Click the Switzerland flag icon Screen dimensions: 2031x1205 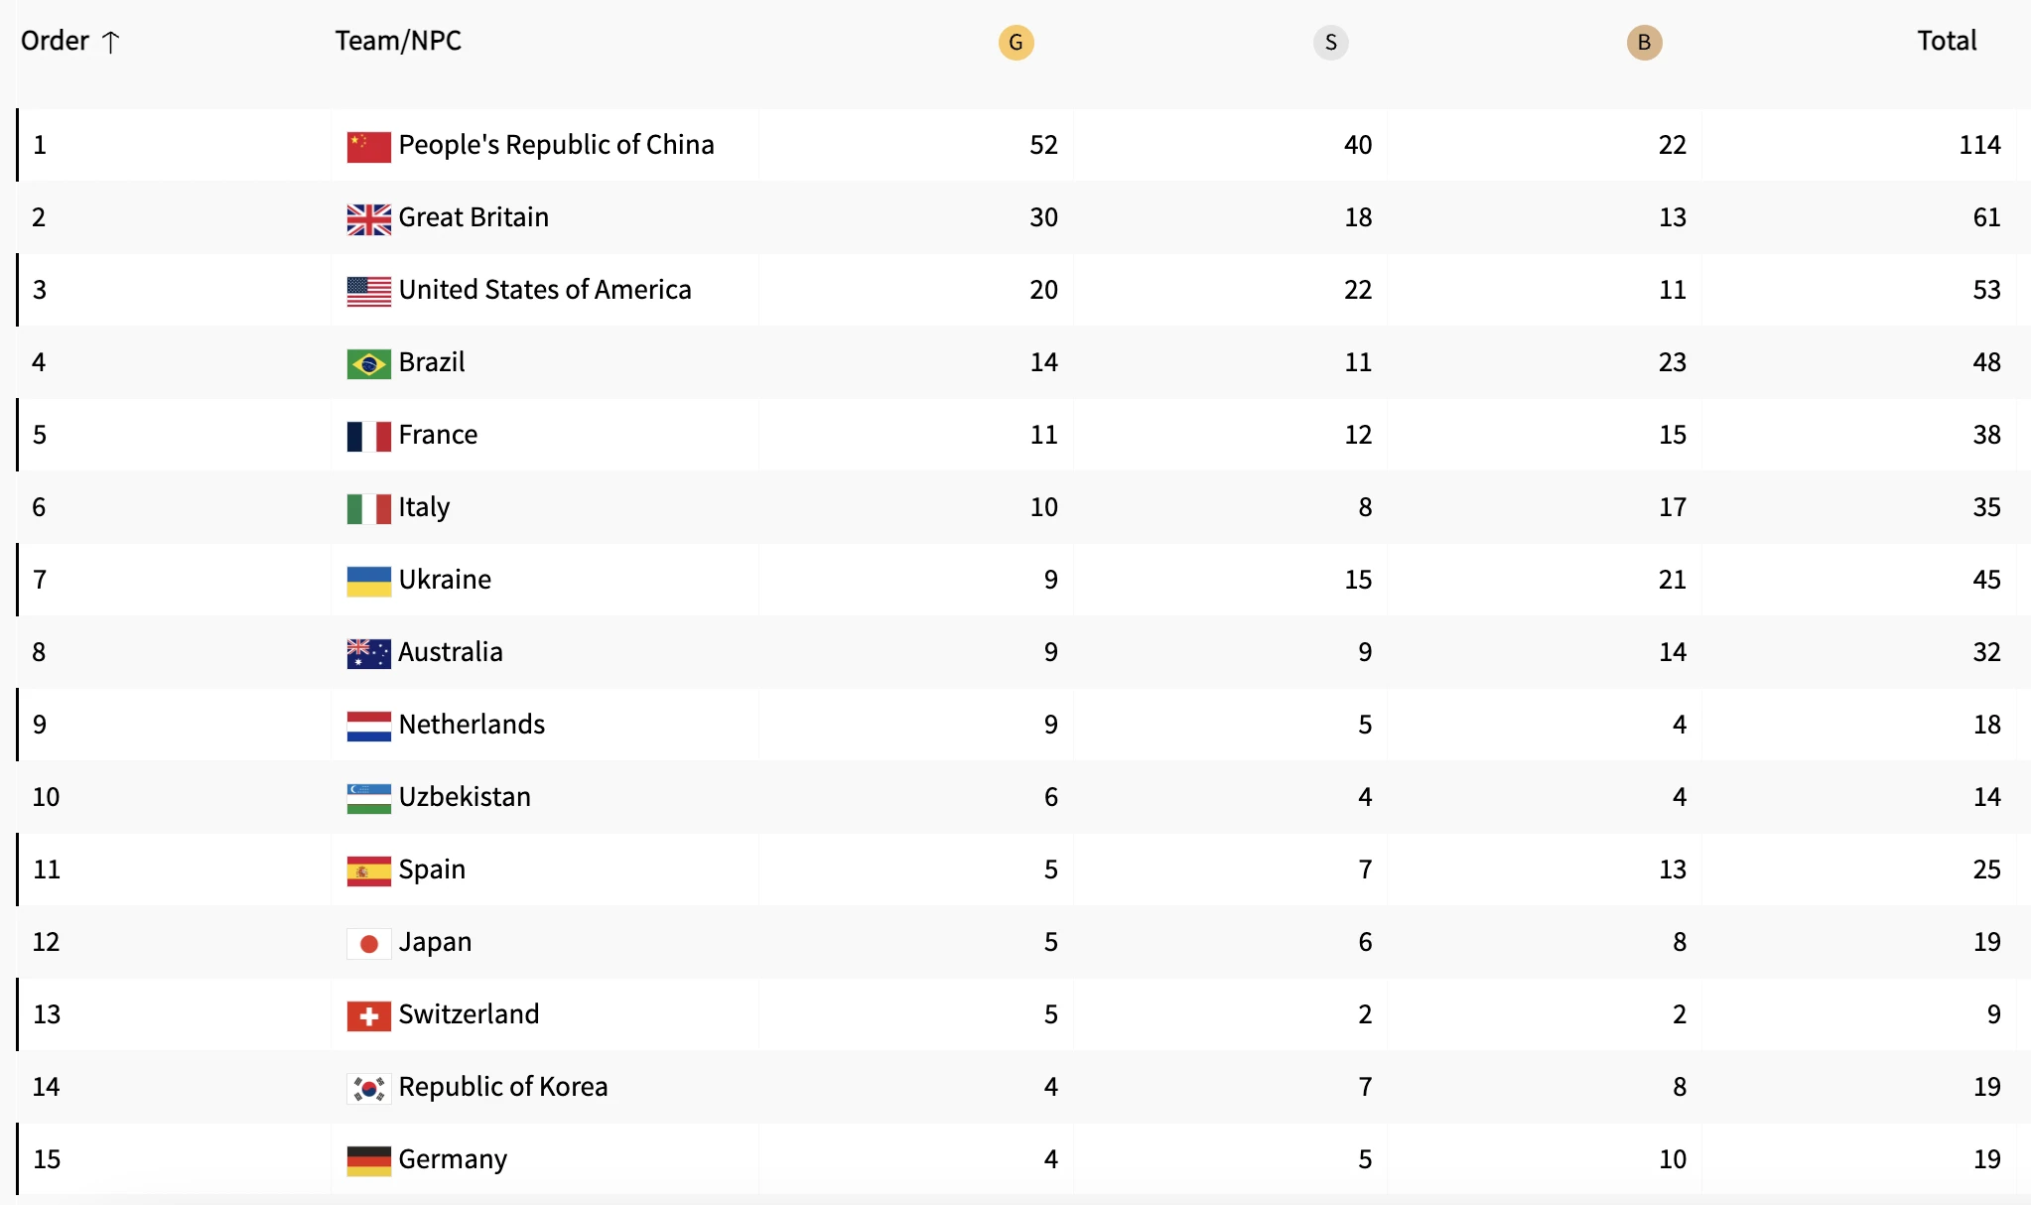coord(368,1016)
